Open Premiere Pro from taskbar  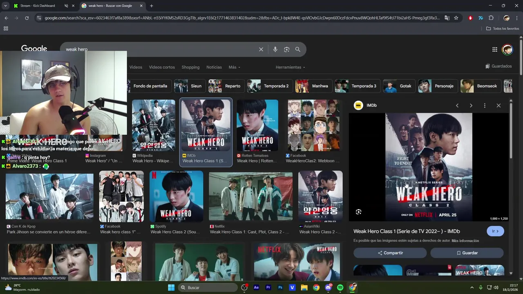tap(268, 287)
